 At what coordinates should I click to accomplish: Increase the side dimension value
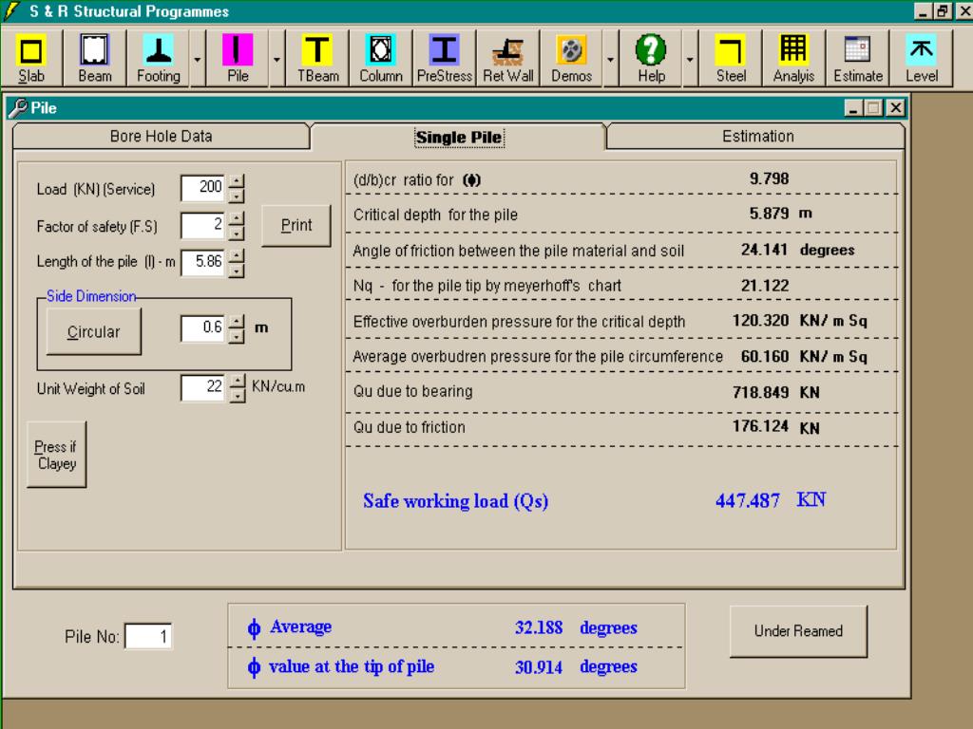237,322
